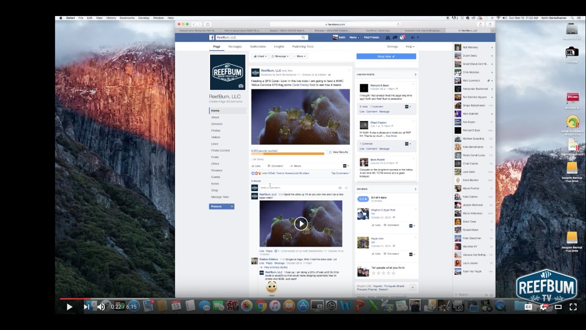Open the notifications globe icon
586x330 pixels.
click(x=402, y=37)
